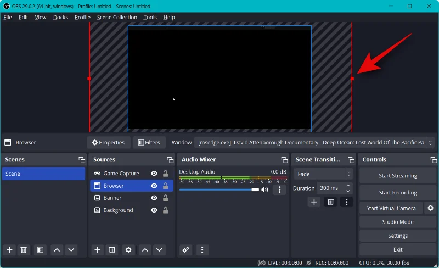The image size is (439, 268).
Task: Hide the Game Capture source
Action: tap(154, 174)
